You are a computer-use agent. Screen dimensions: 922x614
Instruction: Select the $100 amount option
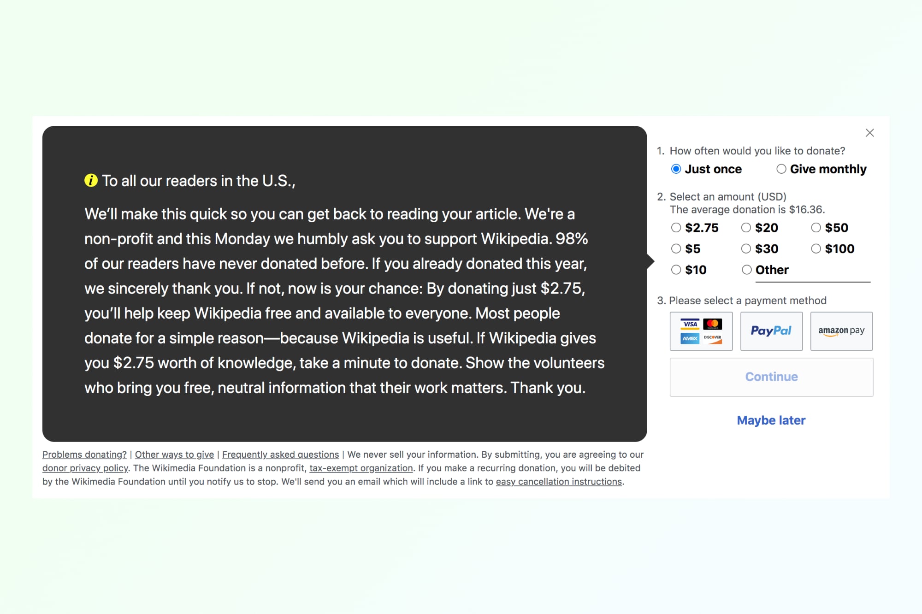coord(816,249)
